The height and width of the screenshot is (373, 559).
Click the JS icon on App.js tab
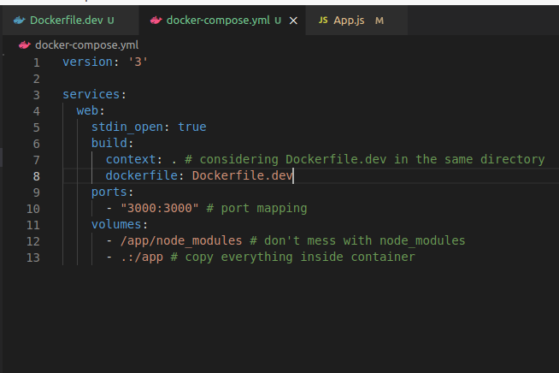point(323,21)
